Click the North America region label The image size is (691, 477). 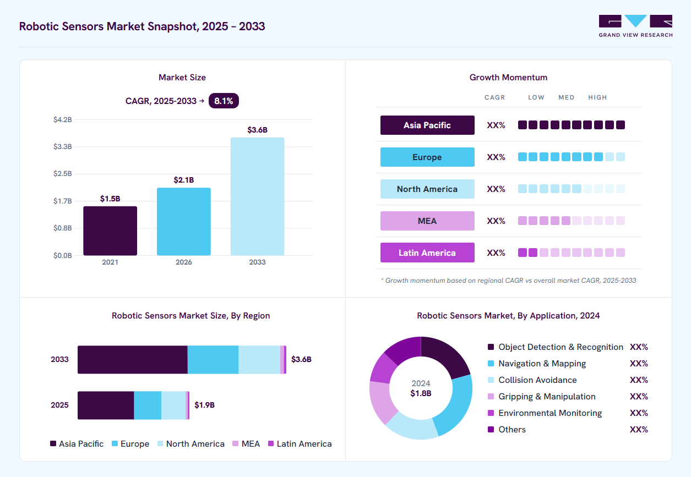pos(427,189)
